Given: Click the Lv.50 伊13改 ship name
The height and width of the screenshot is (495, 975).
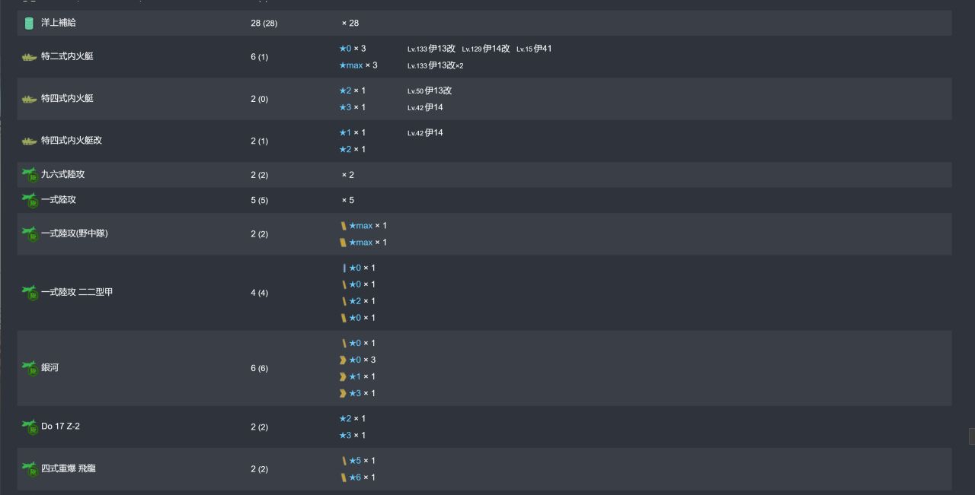Looking at the screenshot, I should [x=430, y=90].
